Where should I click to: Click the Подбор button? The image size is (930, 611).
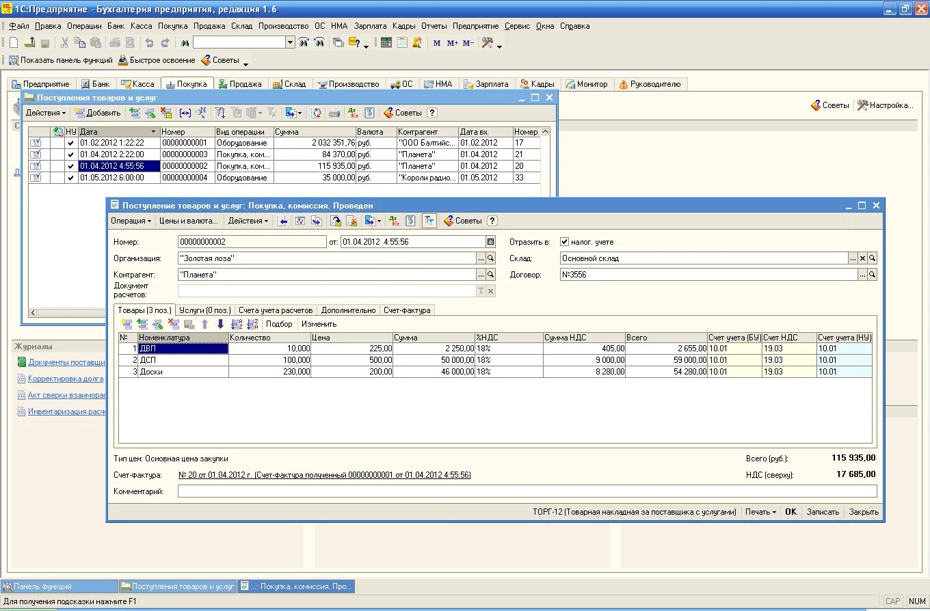click(x=279, y=324)
